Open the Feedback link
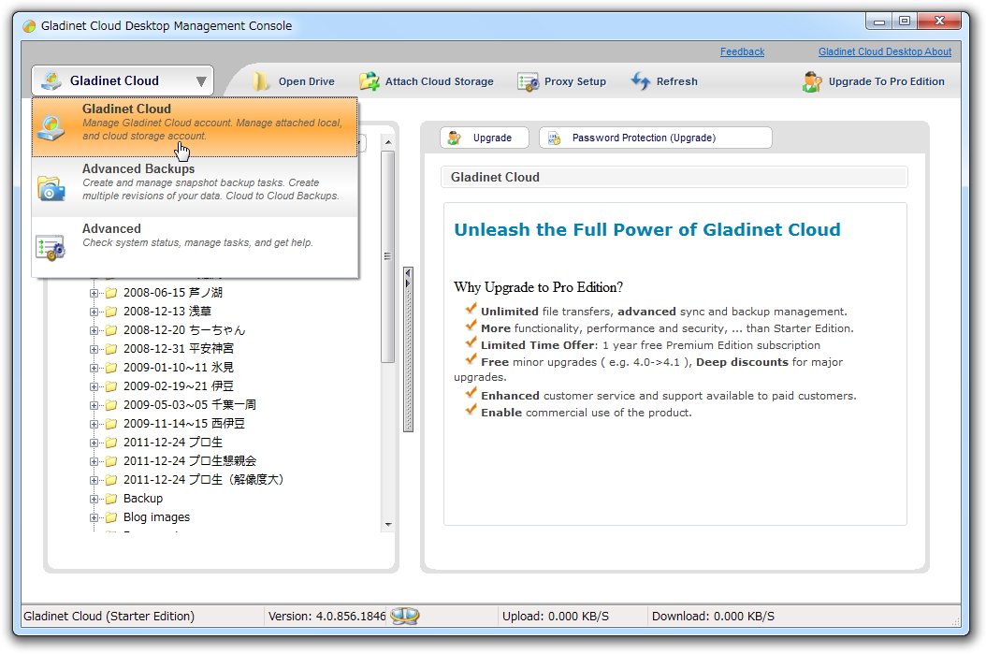This screenshot has height=654, width=986. (x=742, y=51)
